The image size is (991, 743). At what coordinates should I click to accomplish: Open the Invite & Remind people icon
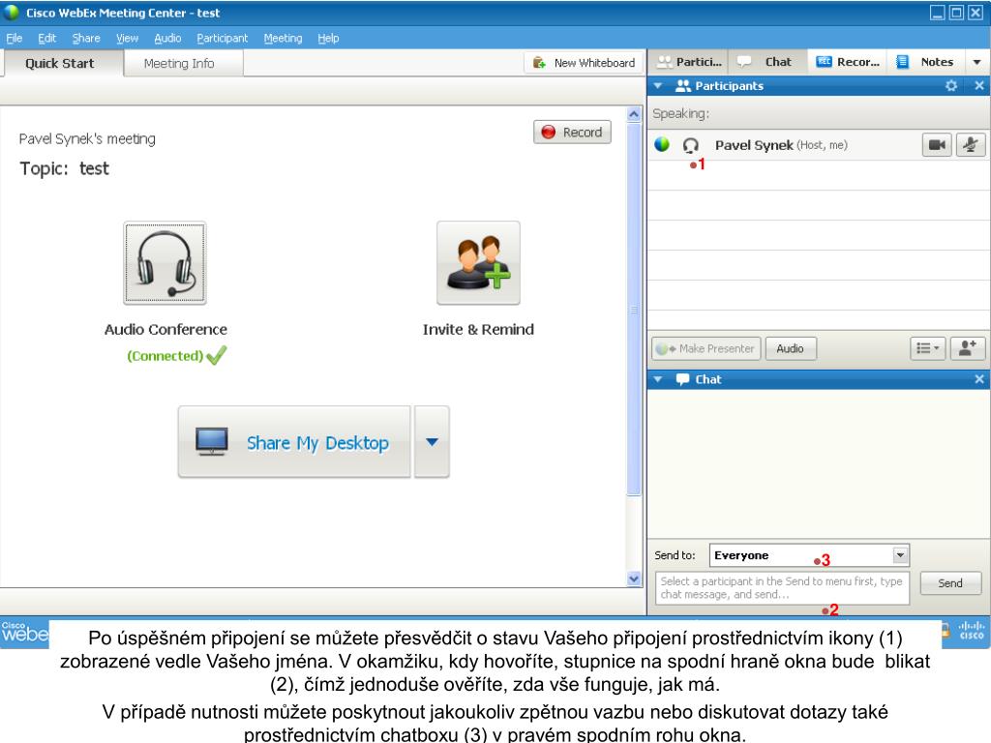[x=478, y=263]
